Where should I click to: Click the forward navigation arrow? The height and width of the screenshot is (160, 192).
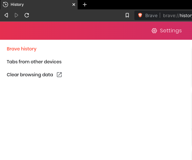(x=16, y=15)
